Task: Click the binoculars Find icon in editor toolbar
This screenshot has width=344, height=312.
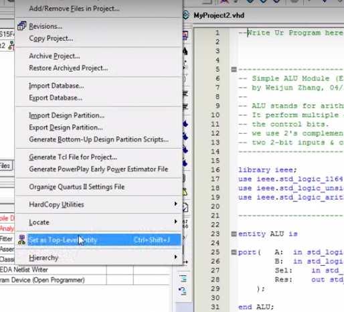Action: (x=185, y=52)
